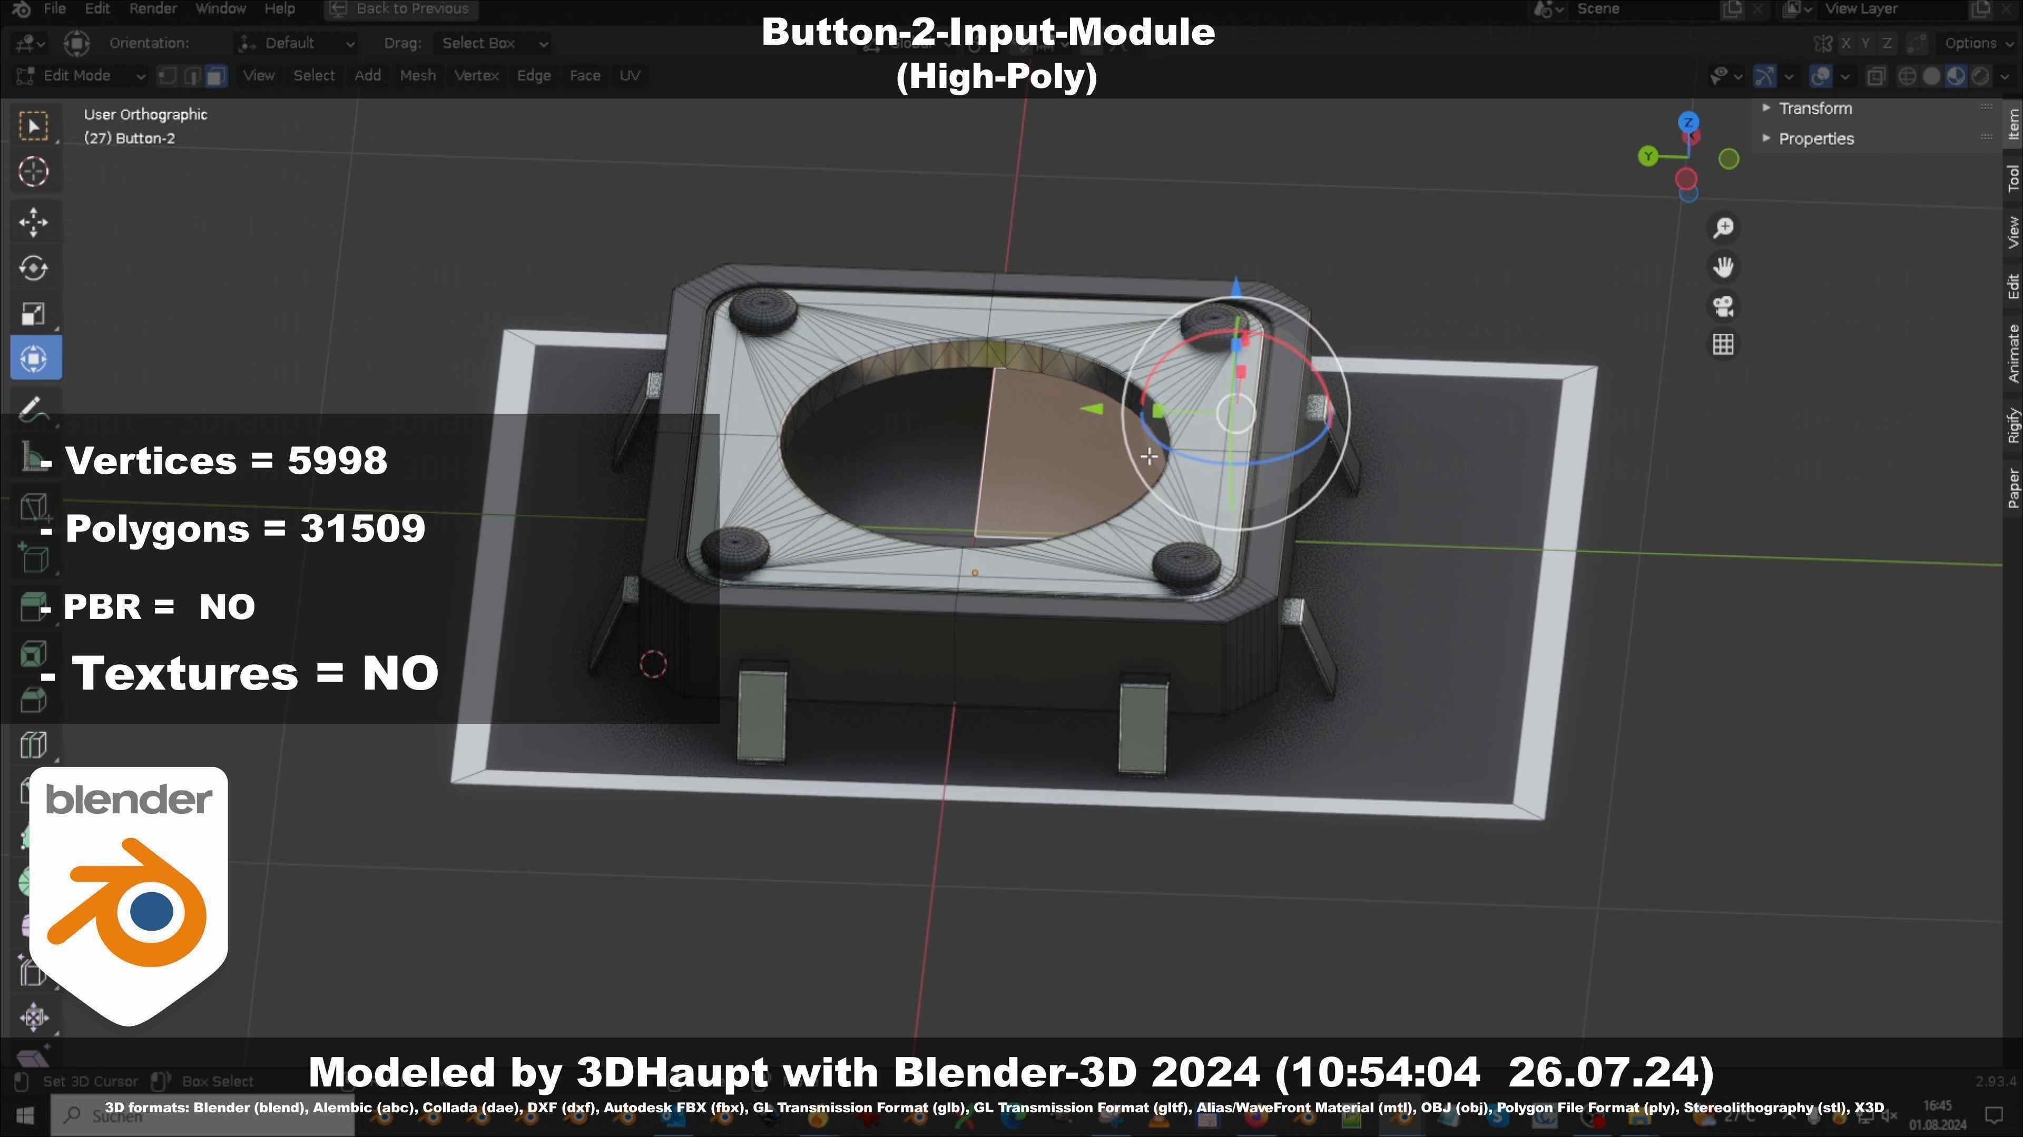Screen dimensions: 2023x1137
Task: Click the Blender logo menu icon
Action: 22,8
